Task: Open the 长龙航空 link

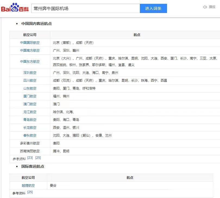Action: point(30,128)
